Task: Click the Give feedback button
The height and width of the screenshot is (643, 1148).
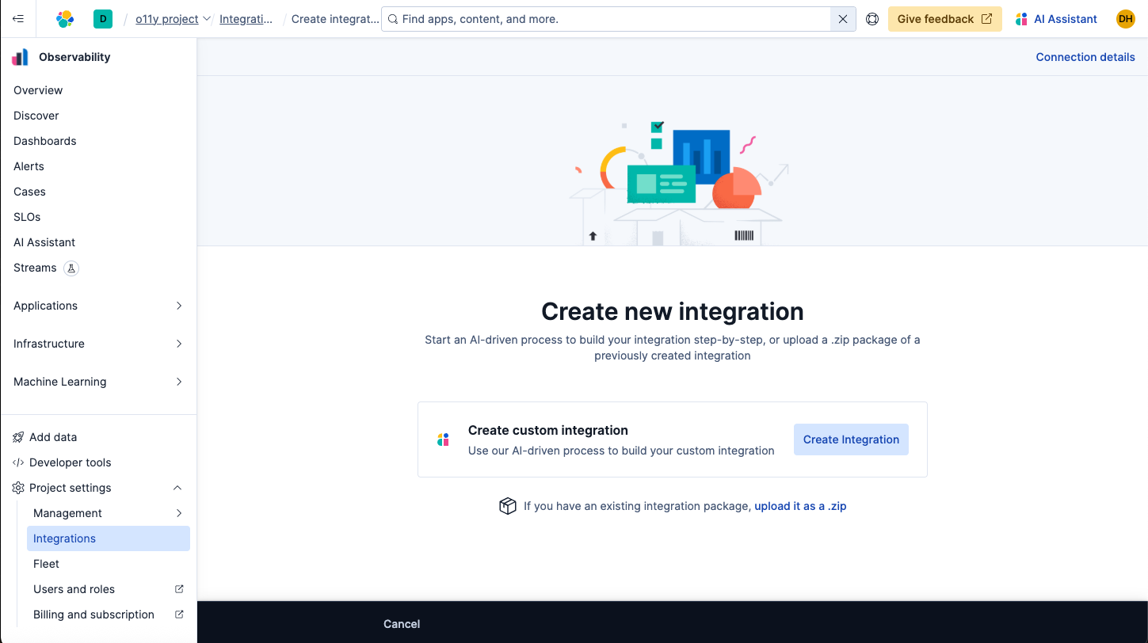Action: (944, 19)
